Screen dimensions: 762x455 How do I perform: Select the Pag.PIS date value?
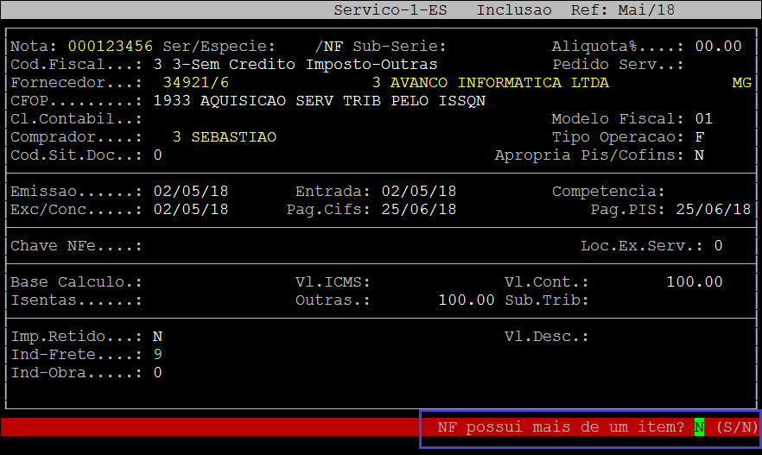pos(714,210)
